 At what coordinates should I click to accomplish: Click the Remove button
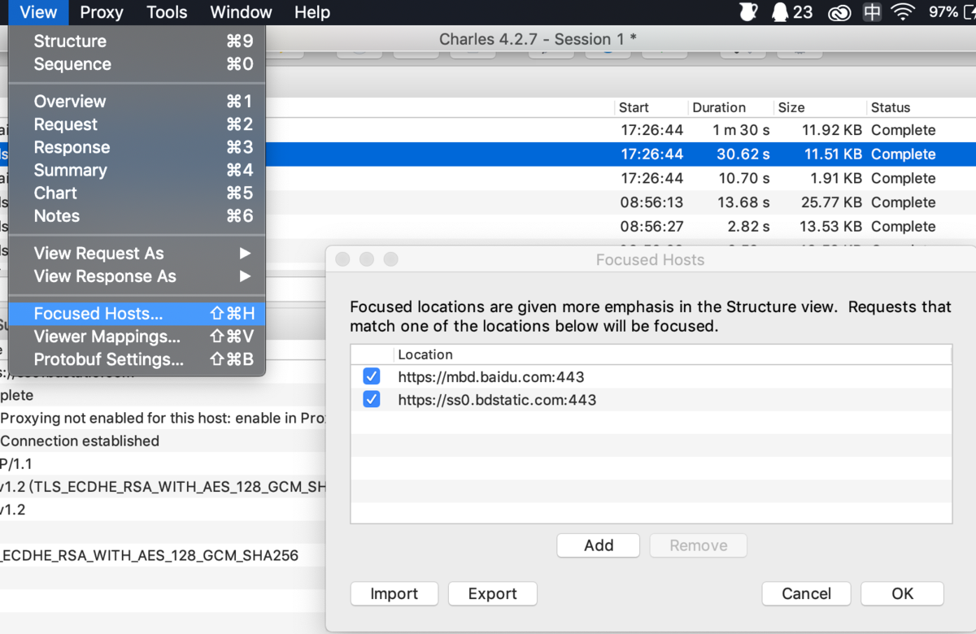(x=699, y=545)
